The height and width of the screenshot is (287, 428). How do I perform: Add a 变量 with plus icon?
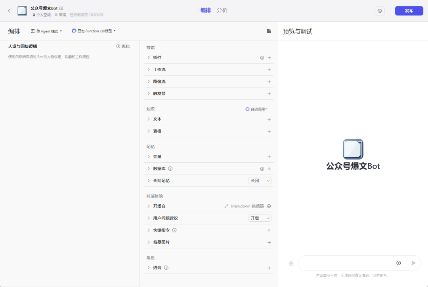click(x=269, y=157)
